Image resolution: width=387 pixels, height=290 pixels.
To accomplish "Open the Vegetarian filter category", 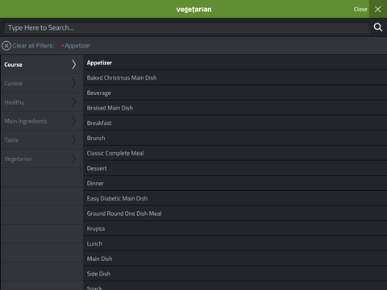I will tap(42, 159).
